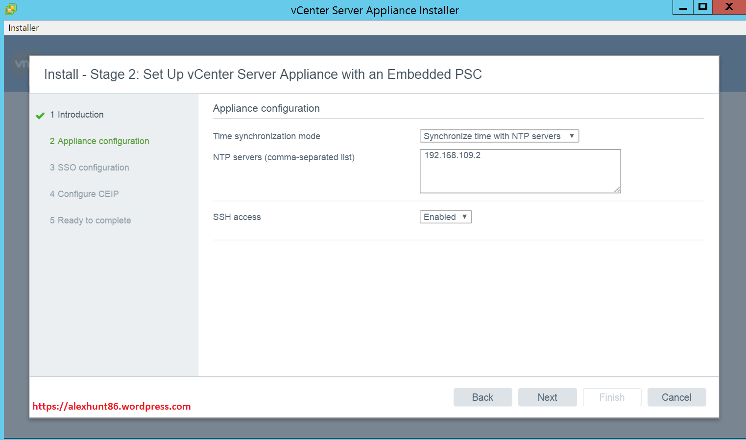This screenshot has width=746, height=440.
Task: Cancel the vCenter appliance setup
Action: (676, 397)
